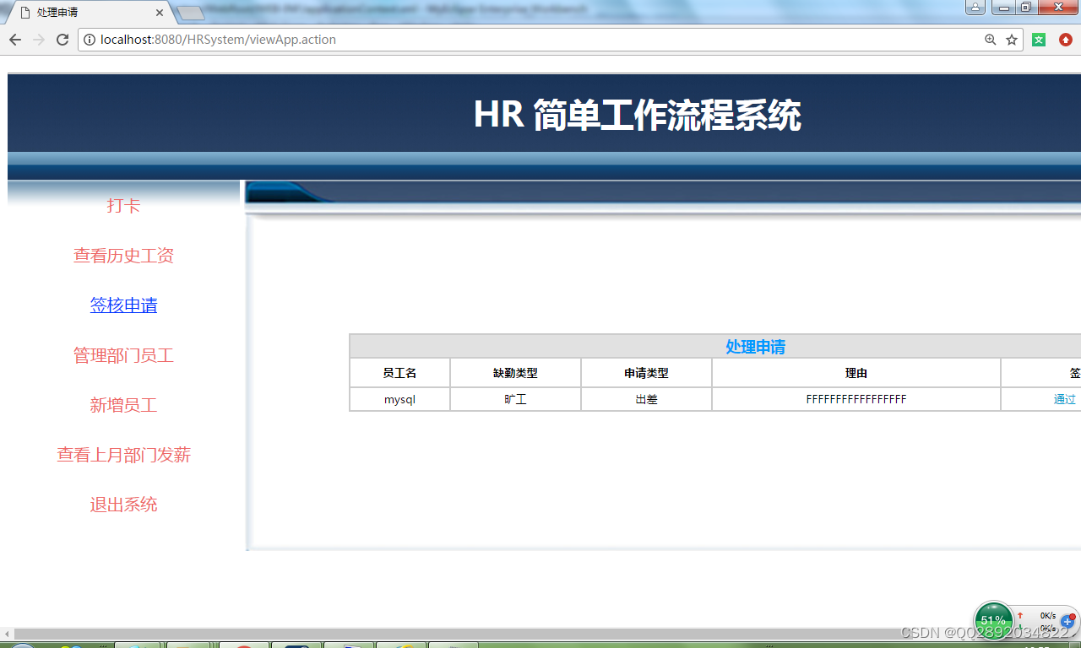
Task: Bookmark this page using the star icon
Action: pyautogui.click(x=1010, y=39)
